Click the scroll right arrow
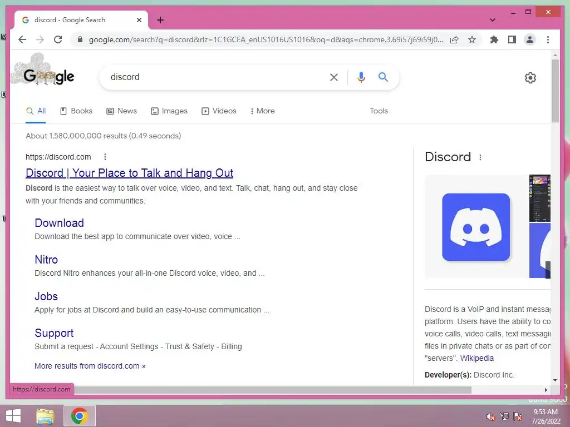This screenshot has width=570, height=427. pos(546,390)
